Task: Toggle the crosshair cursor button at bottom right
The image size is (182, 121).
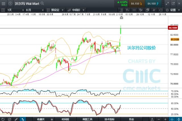Action: pyautogui.click(x=172, y=119)
